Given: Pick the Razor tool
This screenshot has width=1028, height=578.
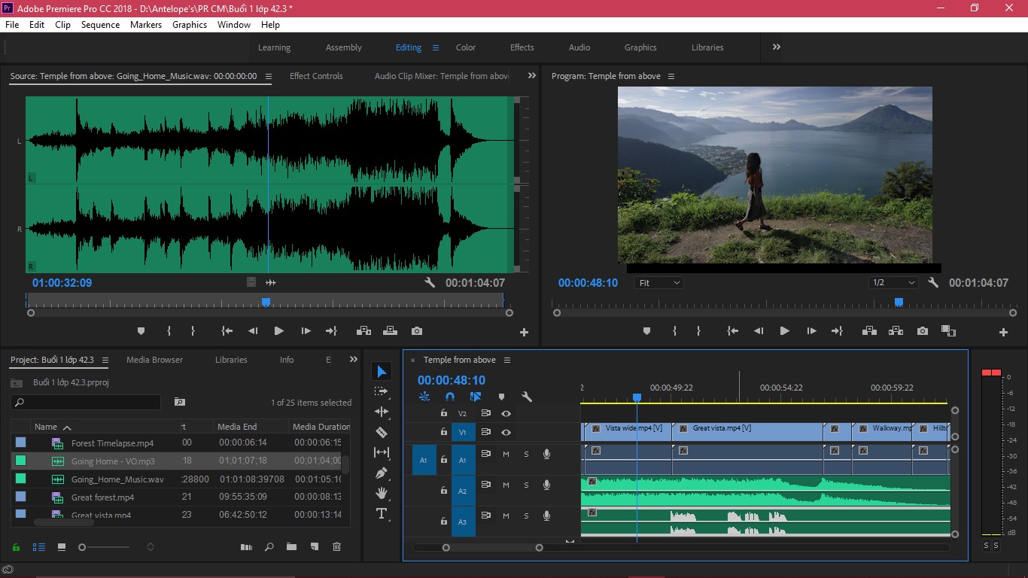Looking at the screenshot, I should (382, 432).
